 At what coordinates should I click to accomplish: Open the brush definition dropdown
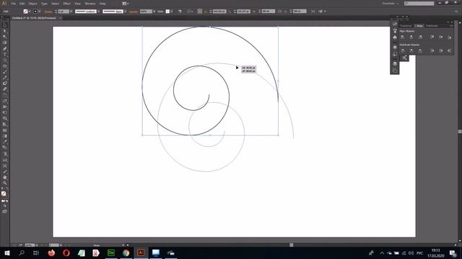(x=125, y=12)
